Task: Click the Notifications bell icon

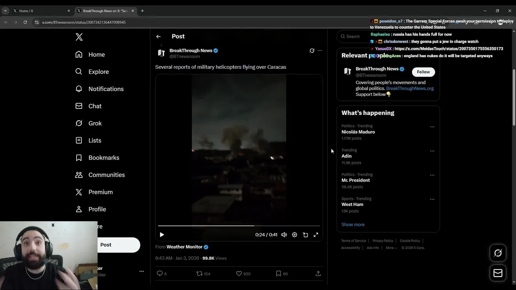Action: (x=79, y=89)
